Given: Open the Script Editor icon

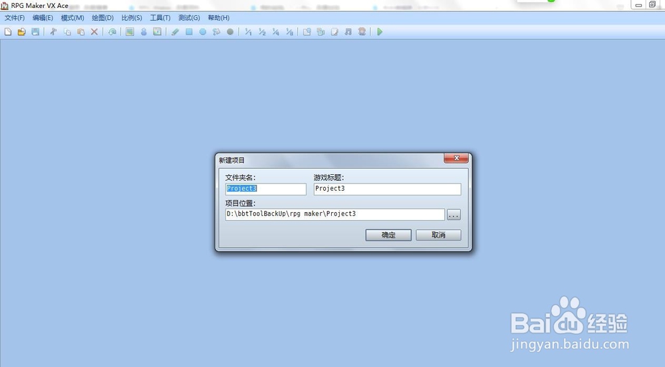Looking at the screenshot, I should pyautogui.click(x=334, y=32).
